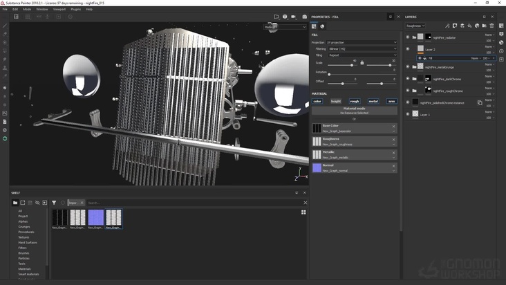The height and width of the screenshot is (285, 506).
Task: Select the purple normal map thumbnail in Shelf
Action: point(95,217)
